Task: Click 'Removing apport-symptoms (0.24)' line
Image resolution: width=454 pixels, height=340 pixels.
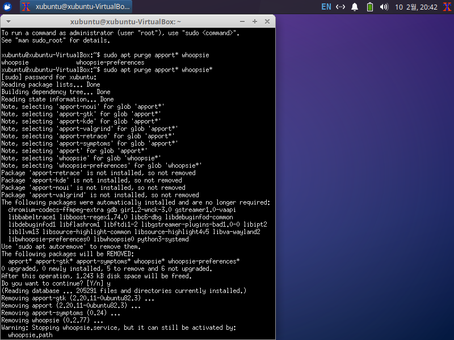Action: point(61,313)
